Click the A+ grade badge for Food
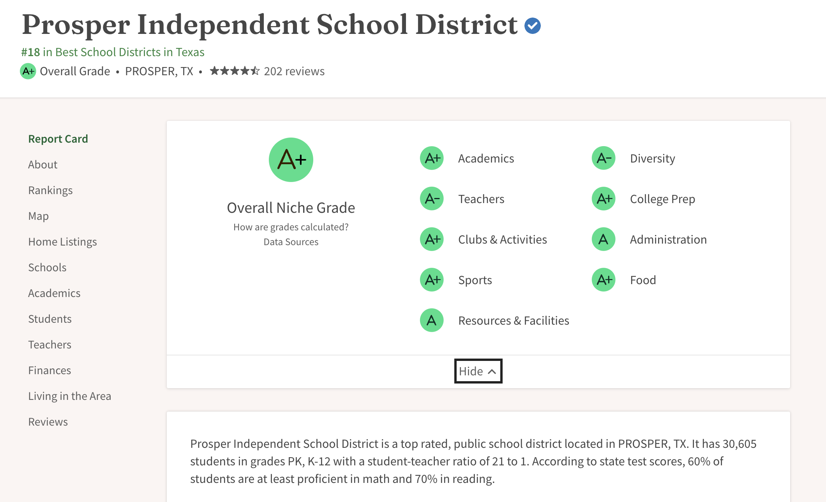Viewport: 826px width, 502px height. tap(604, 280)
